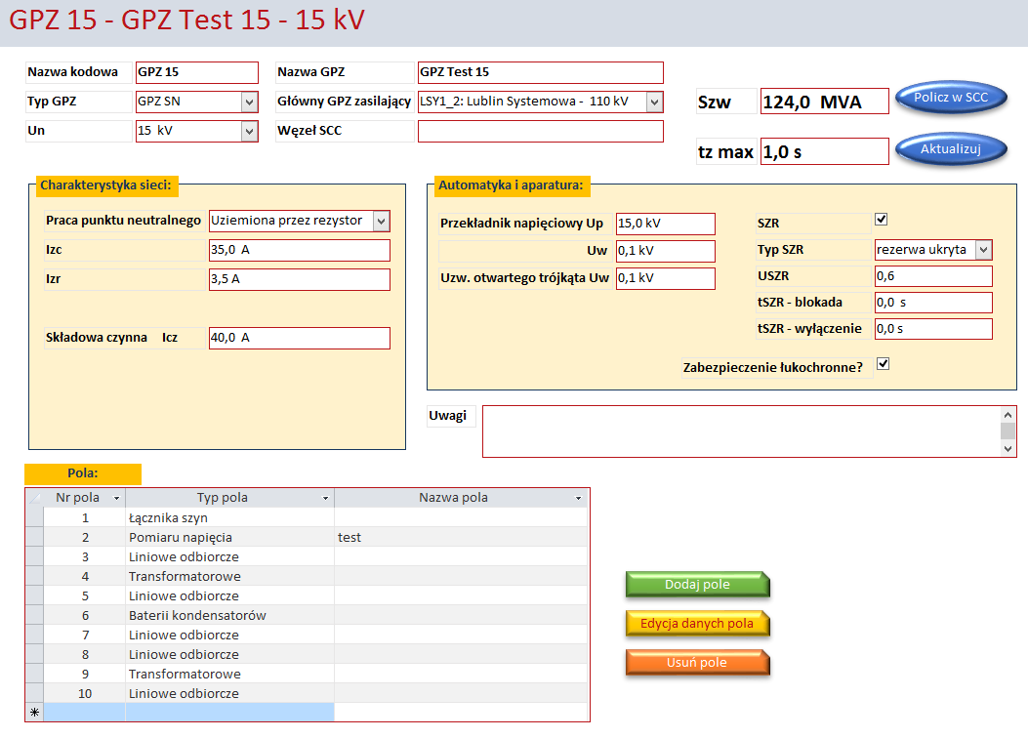Expand Główny GPZ zasilający dropdown

click(654, 102)
